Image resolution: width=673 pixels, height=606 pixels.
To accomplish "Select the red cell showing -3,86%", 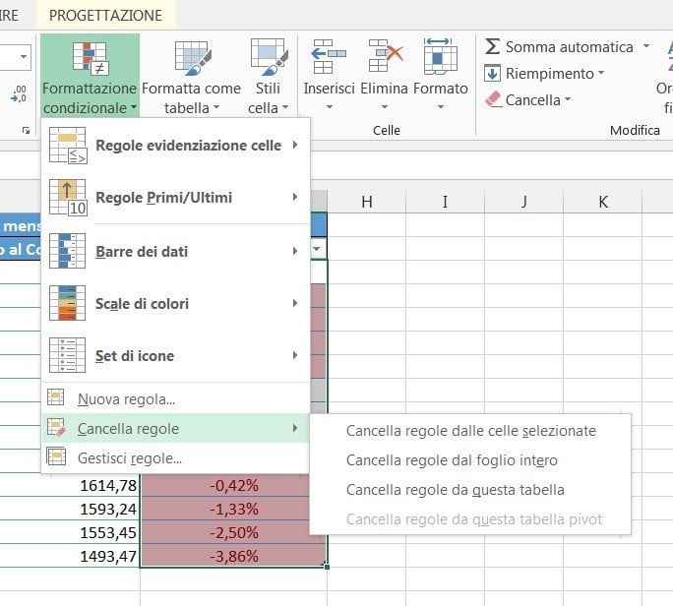I will [233, 556].
